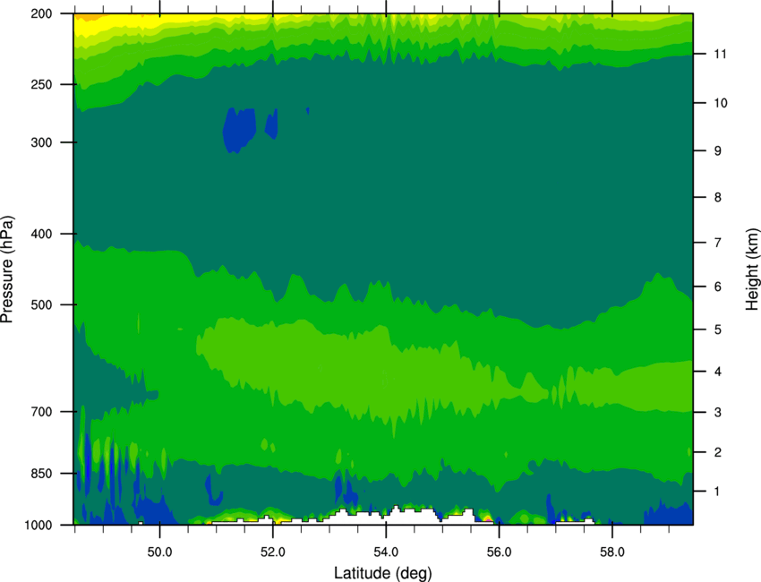Click the 500 pressure tick label
Image resolution: width=761 pixels, height=582 pixels.
41,304
